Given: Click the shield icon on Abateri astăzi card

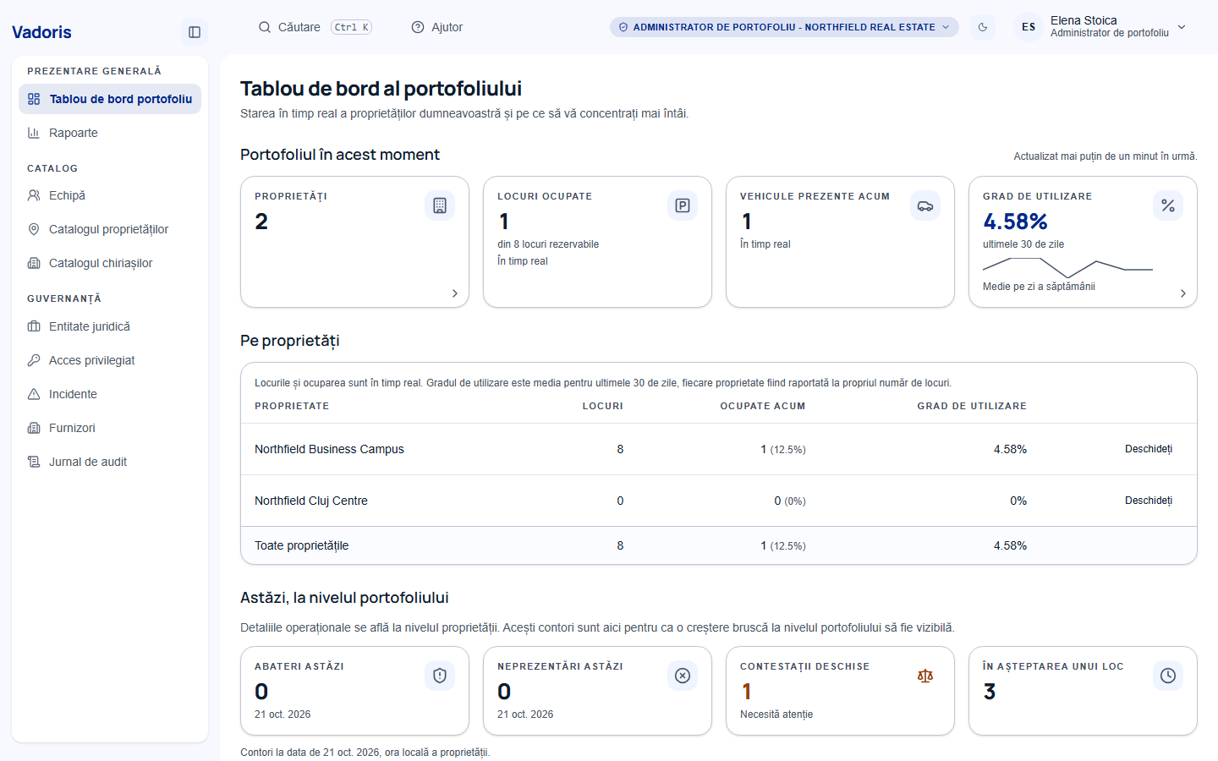Looking at the screenshot, I should pos(440,676).
